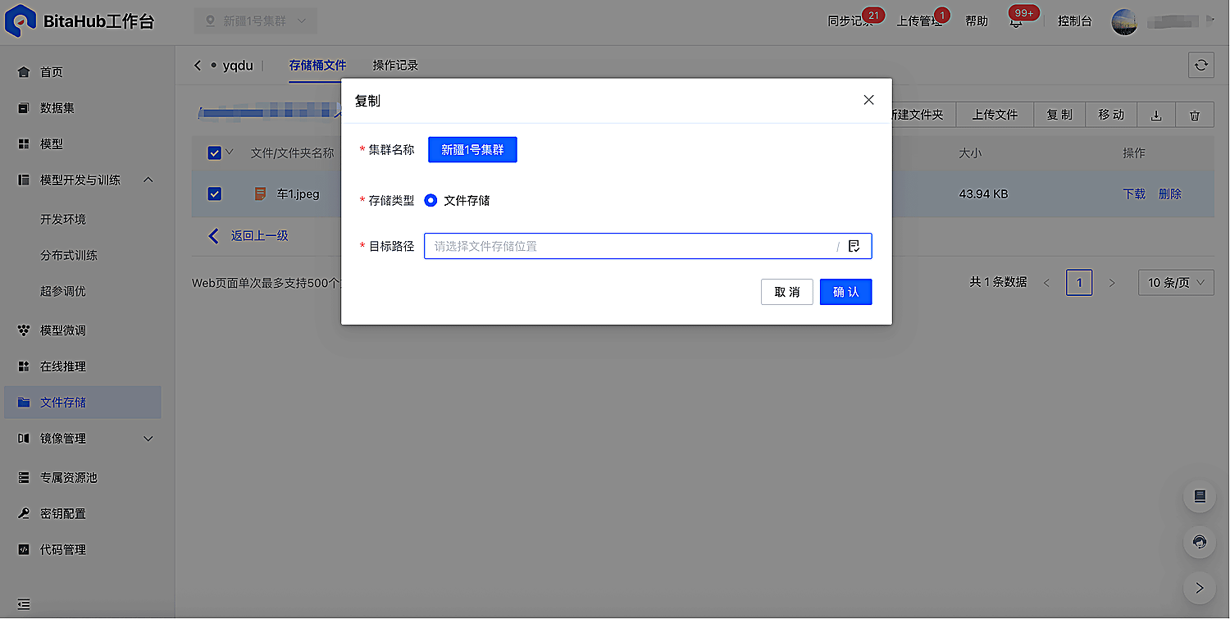Close the 复制 dialog with the X
The width and height of the screenshot is (1230, 619).
(869, 100)
